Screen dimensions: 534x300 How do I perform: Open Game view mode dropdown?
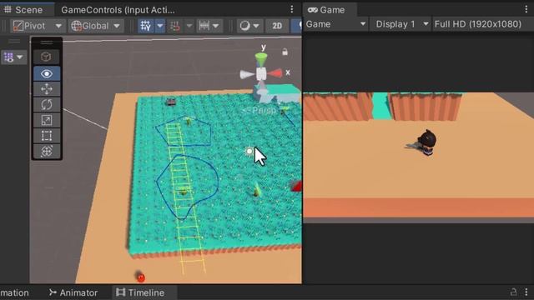click(335, 24)
